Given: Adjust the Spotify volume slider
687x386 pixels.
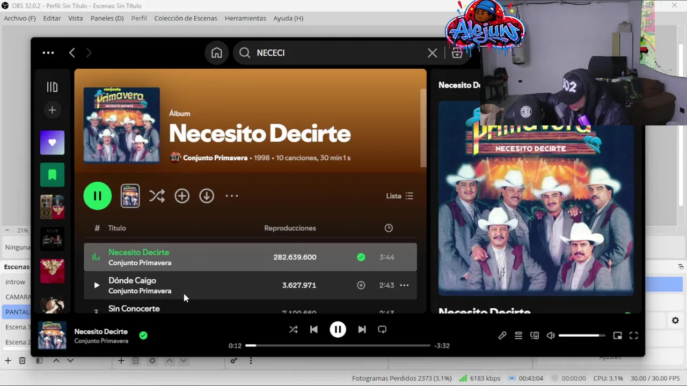Looking at the screenshot, I should [x=582, y=336].
